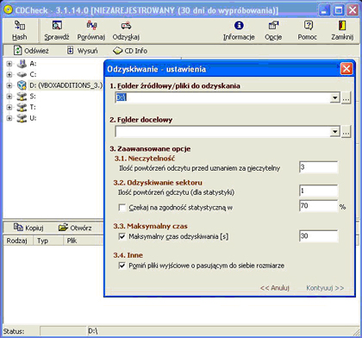This screenshot has width=362, height=338.
Task: Open the Folder docelowy dropdown arrow
Action: 334,132
